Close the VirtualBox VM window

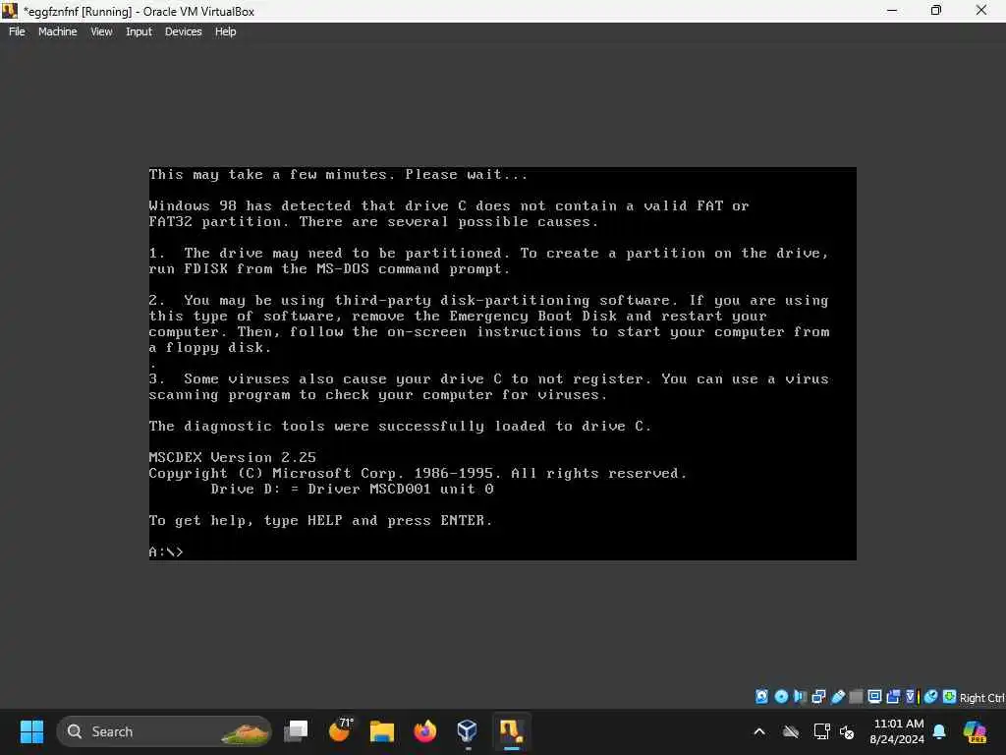coord(981,10)
